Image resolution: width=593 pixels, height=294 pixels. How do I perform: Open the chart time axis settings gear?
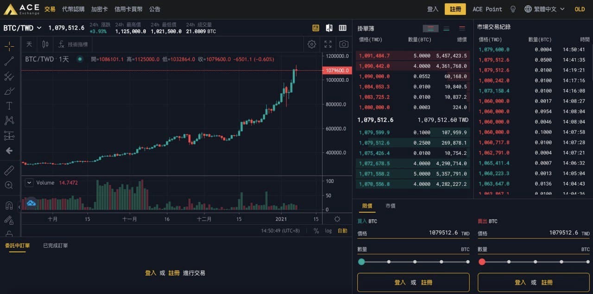(337, 219)
